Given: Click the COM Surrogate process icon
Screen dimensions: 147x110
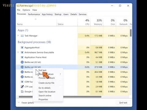Looking at the screenshot, I should [x=22, y=82].
